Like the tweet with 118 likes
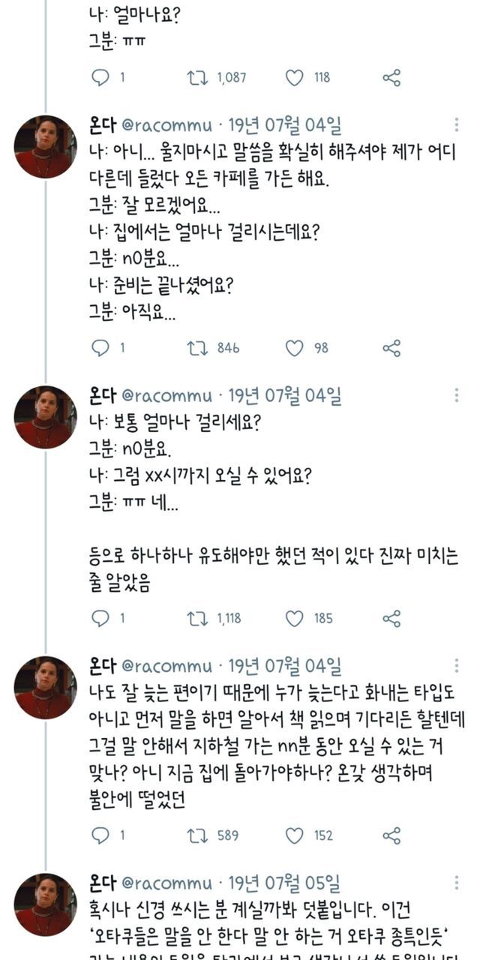 [295, 77]
